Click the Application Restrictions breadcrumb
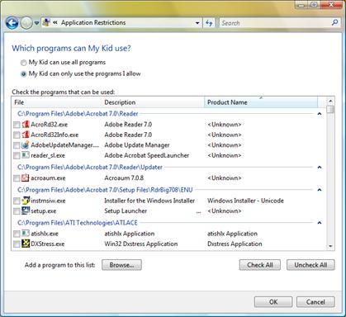 93,22
